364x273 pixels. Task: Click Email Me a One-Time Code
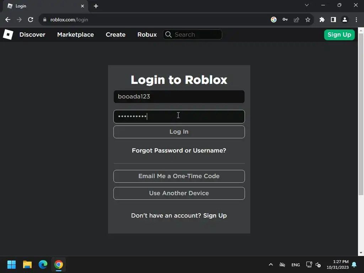pyautogui.click(x=179, y=176)
